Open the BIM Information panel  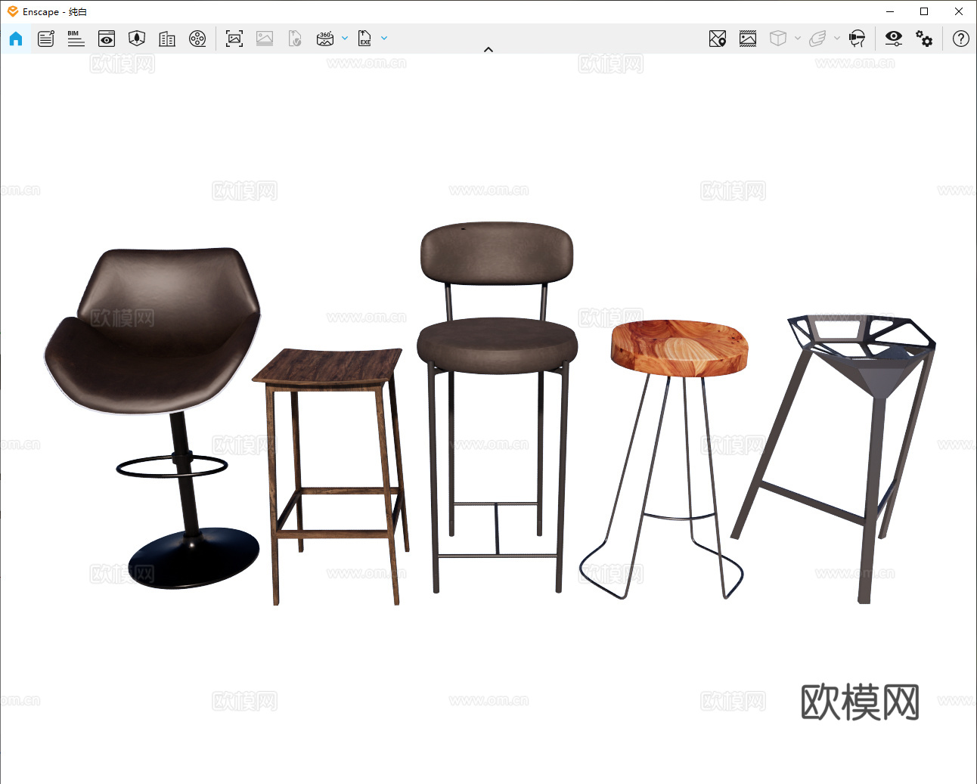point(76,39)
